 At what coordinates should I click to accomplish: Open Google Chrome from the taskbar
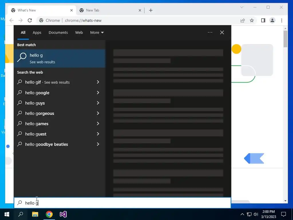coord(49,214)
